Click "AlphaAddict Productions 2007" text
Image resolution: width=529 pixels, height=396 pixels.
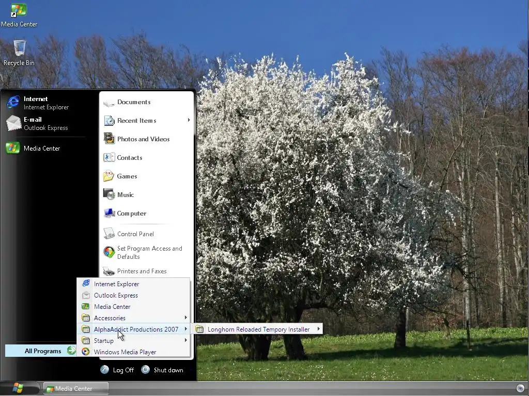coord(136,329)
